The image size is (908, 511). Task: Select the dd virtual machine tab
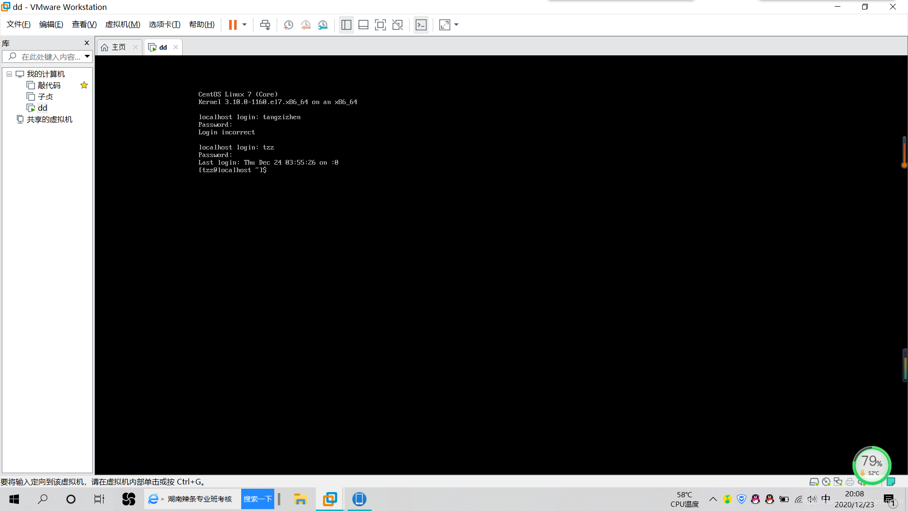pyautogui.click(x=162, y=47)
